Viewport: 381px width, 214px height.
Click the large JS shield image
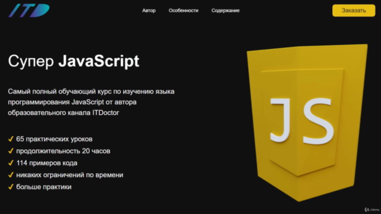click(307, 122)
